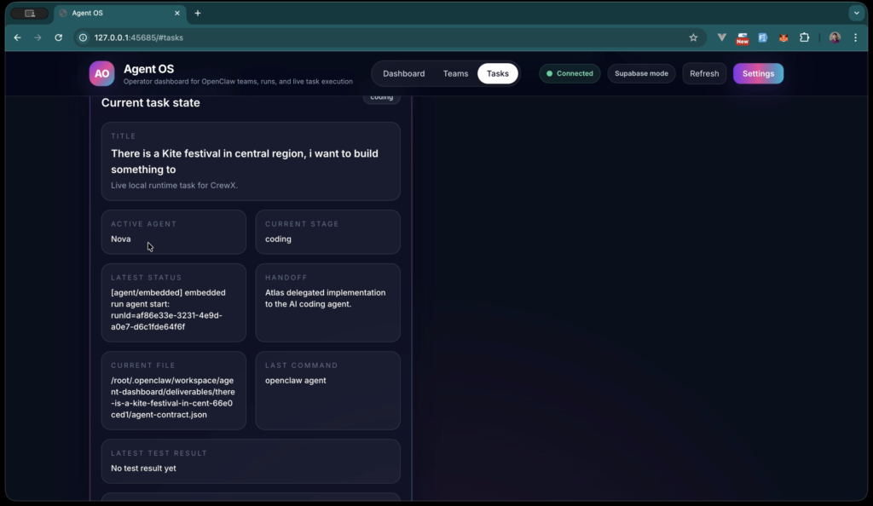873x506 pixels.
Task: Expand the coding stage badge
Action: [x=381, y=97]
